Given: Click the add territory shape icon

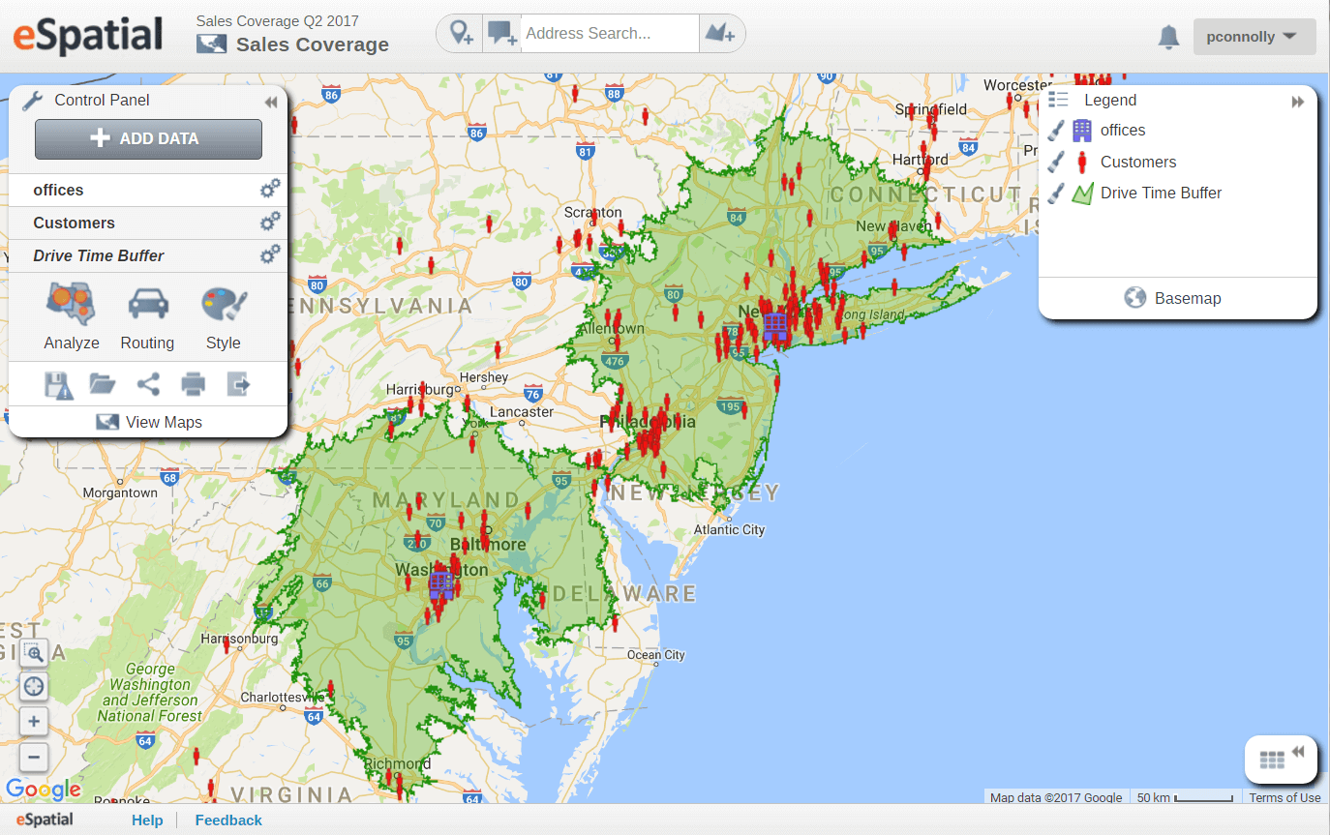Looking at the screenshot, I should (719, 34).
